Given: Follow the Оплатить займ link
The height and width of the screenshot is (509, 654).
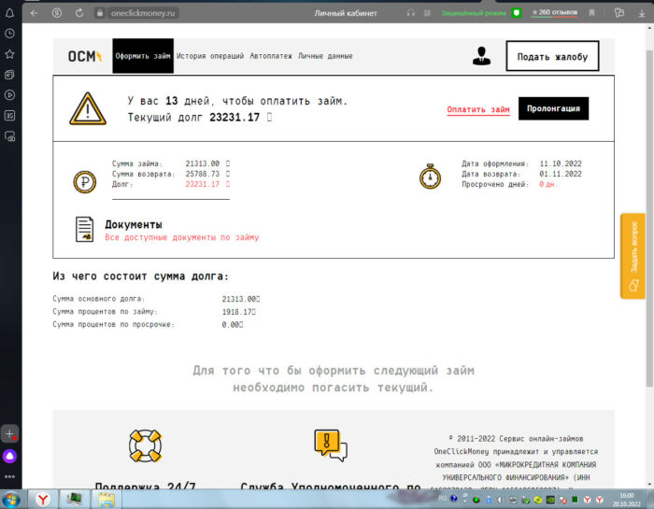Looking at the screenshot, I should (477, 109).
